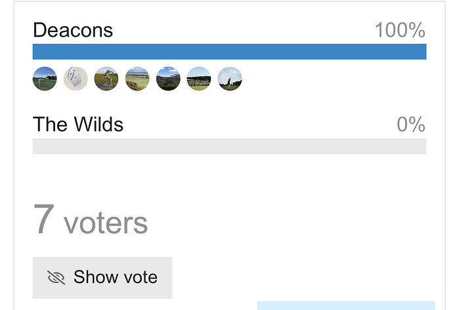
Task: Click the blue Deacons result bar
Action: (x=229, y=52)
